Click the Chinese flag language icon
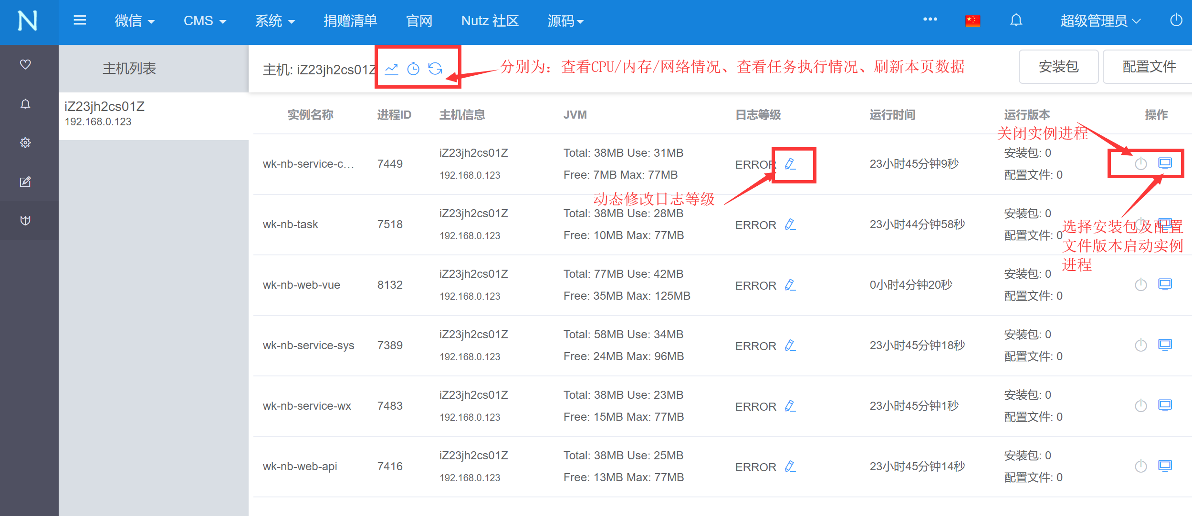The image size is (1192, 516). (x=972, y=20)
